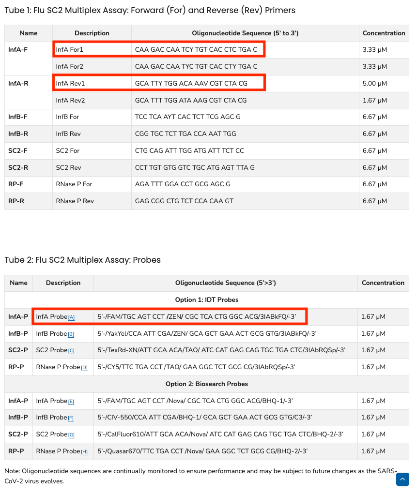
Task: Click sequence CCT TGT GTG GTC TGC ATG AGT TTA G
Action: pos(195,167)
